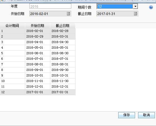
Task: Select start date cell 2016-05-01
Action: tap(37, 48)
